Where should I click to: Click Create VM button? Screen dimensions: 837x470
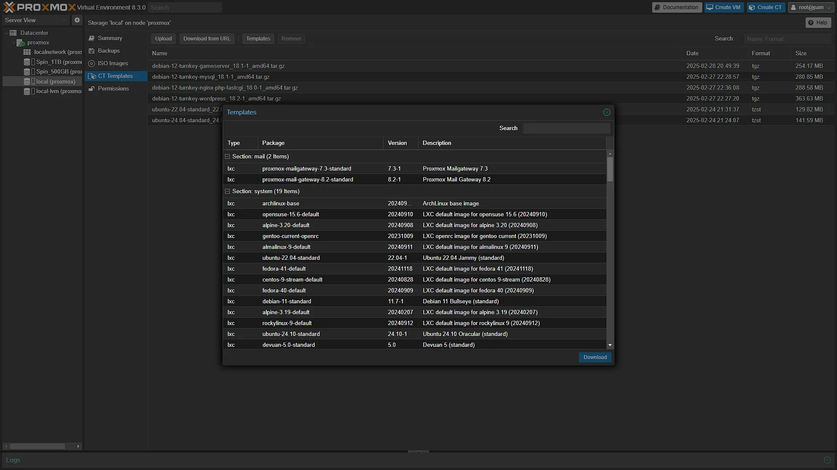tap(724, 7)
